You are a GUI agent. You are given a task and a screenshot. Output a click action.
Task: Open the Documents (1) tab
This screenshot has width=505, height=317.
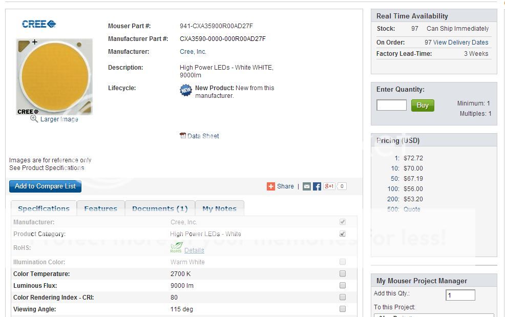coord(160,208)
